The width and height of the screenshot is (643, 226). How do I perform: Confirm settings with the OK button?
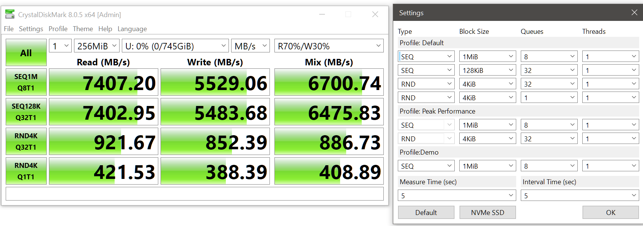tap(610, 212)
